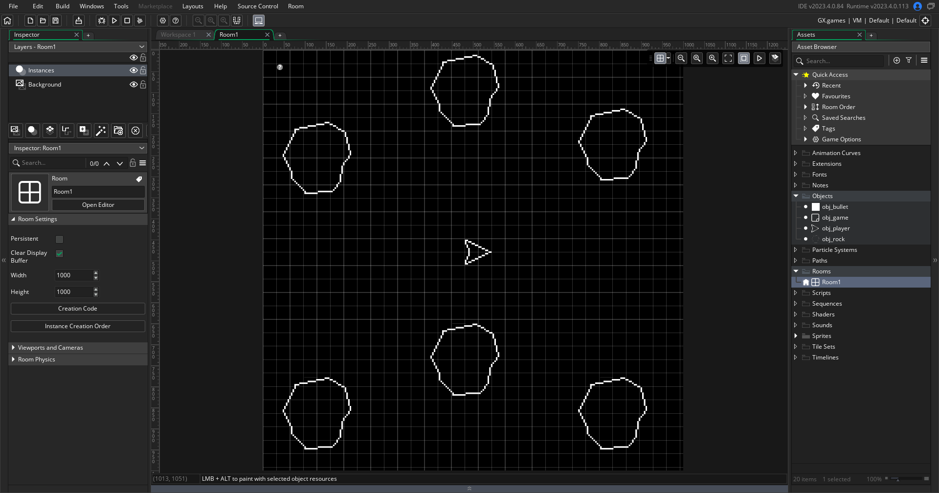Uncheck the Clear Display Buffer checkbox
The width and height of the screenshot is (939, 493).
pyautogui.click(x=59, y=253)
